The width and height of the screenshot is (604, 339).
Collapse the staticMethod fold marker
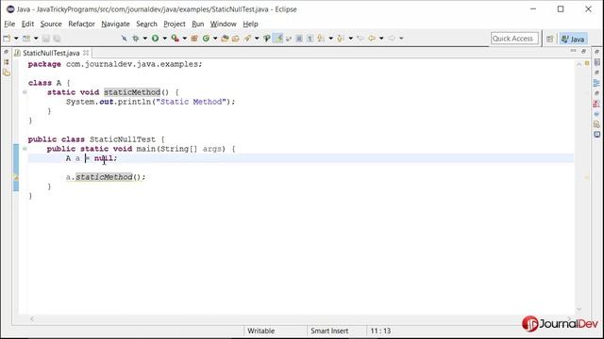[x=25, y=92]
